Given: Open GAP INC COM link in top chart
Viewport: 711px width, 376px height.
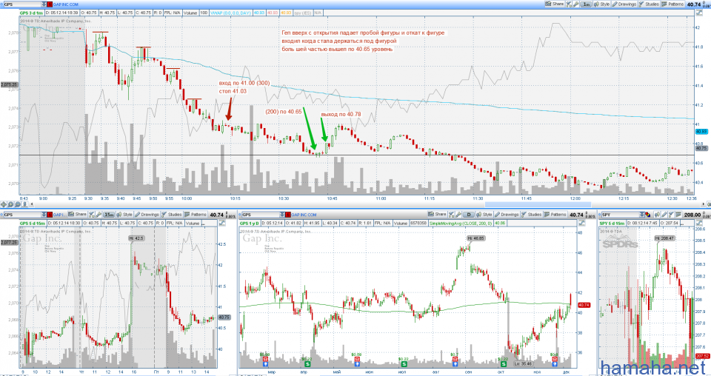Looking at the screenshot, I should point(66,4).
